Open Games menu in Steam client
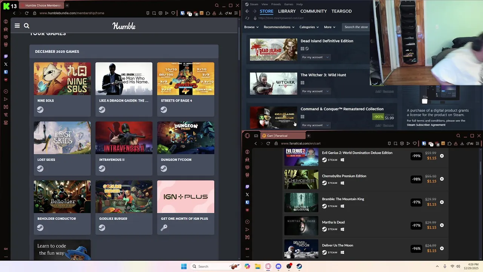 pyautogui.click(x=289, y=4)
